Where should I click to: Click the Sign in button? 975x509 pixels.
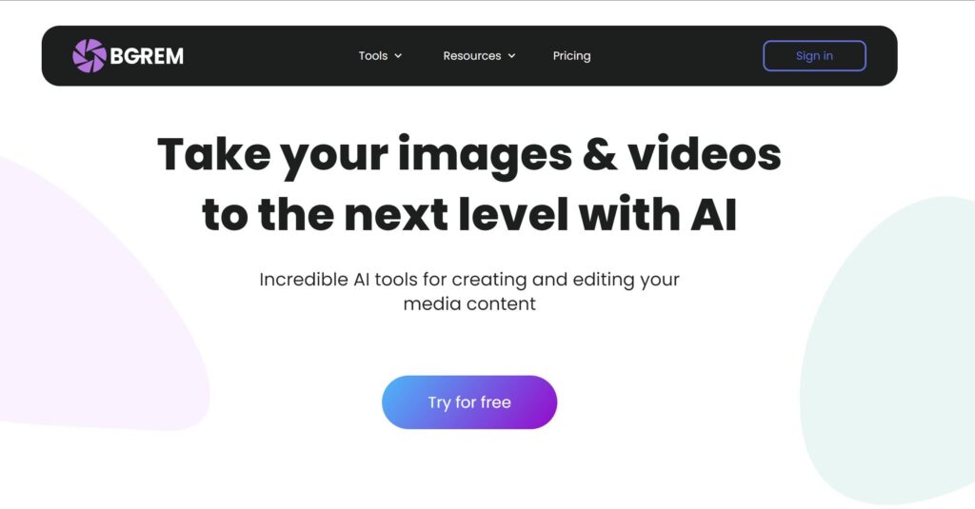814,56
